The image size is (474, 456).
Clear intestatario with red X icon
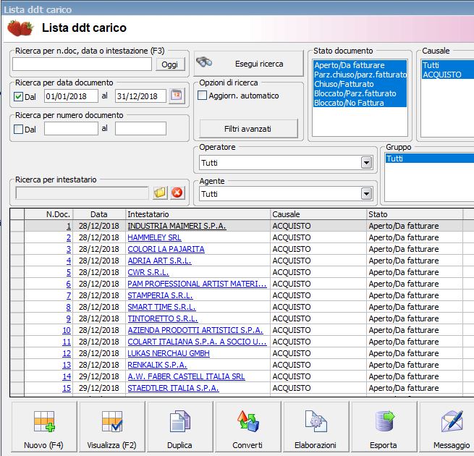point(177,193)
